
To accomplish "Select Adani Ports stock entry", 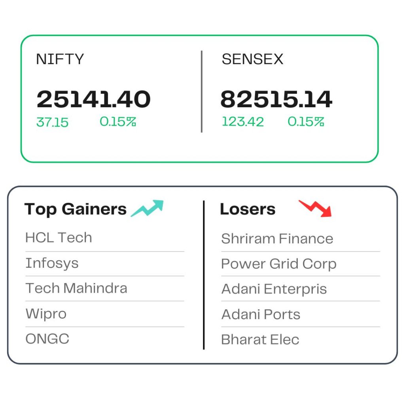I will (x=261, y=314).
